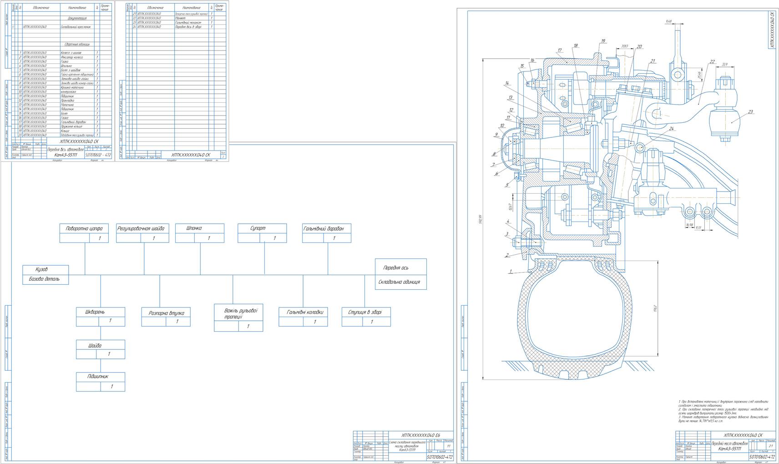The image size is (779, 464).
Task: Click the technical requirements note paragraph
Action: tap(723, 411)
